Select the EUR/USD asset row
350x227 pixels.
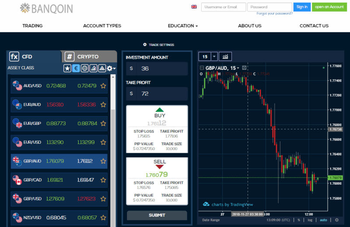pyautogui.click(x=59, y=142)
